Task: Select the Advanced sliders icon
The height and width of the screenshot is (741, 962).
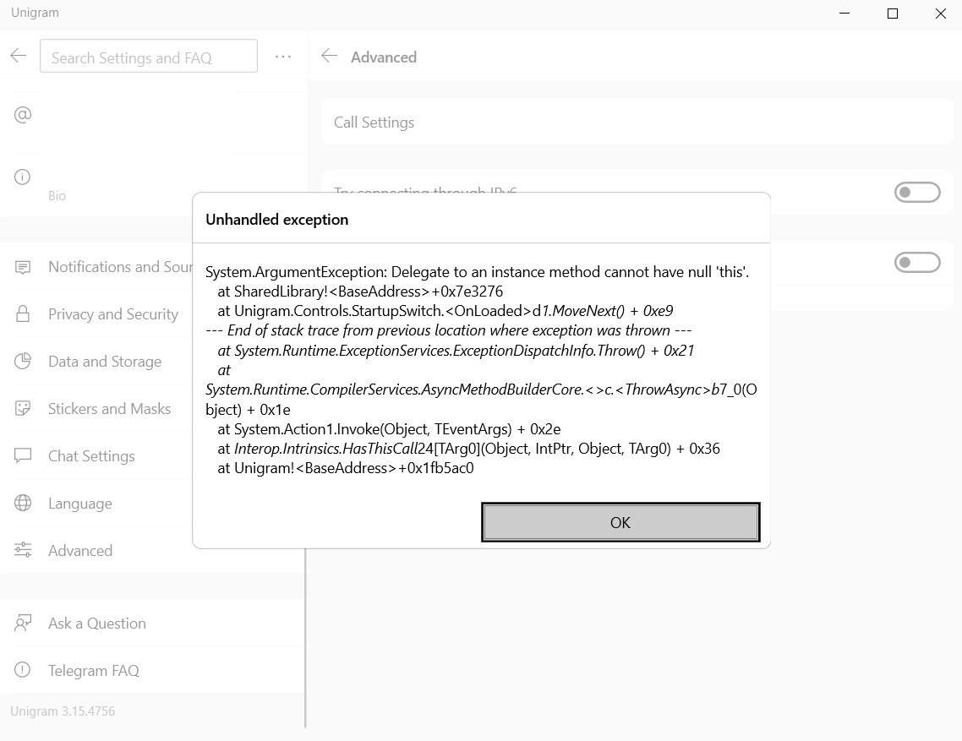Action: tap(23, 550)
